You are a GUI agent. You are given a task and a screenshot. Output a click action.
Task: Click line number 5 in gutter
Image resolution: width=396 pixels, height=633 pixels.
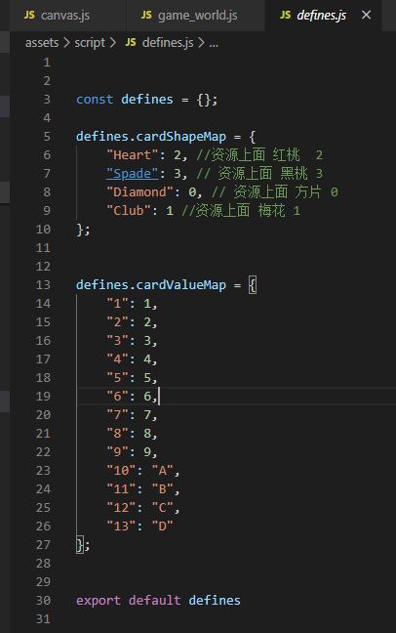click(47, 137)
